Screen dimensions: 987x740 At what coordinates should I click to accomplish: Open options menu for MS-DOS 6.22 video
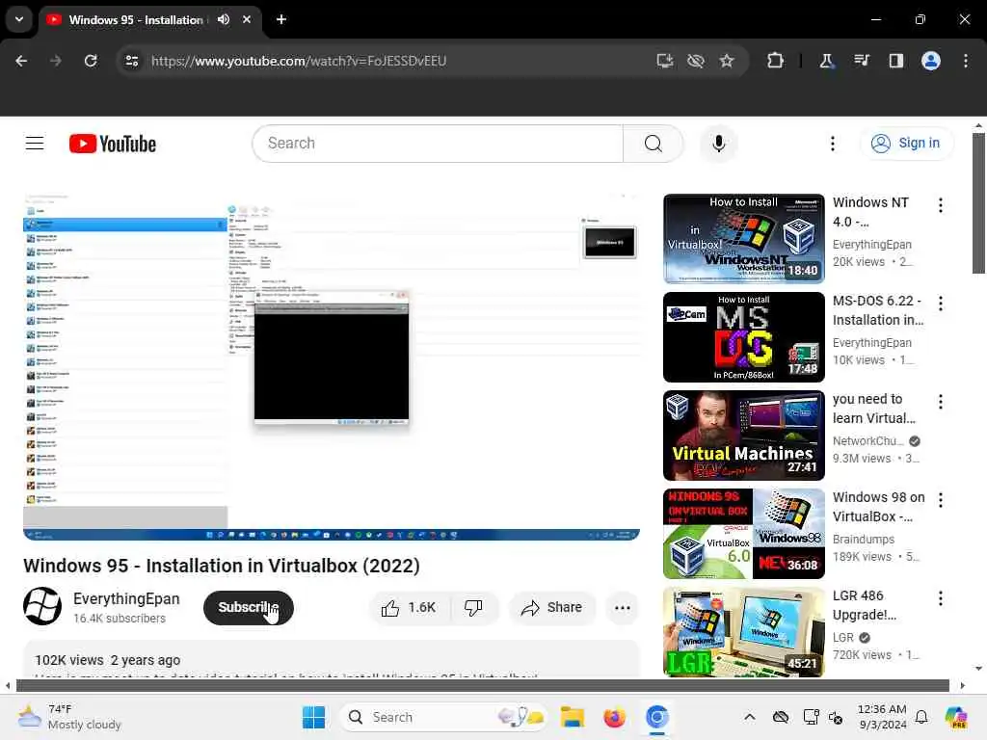tap(941, 304)
